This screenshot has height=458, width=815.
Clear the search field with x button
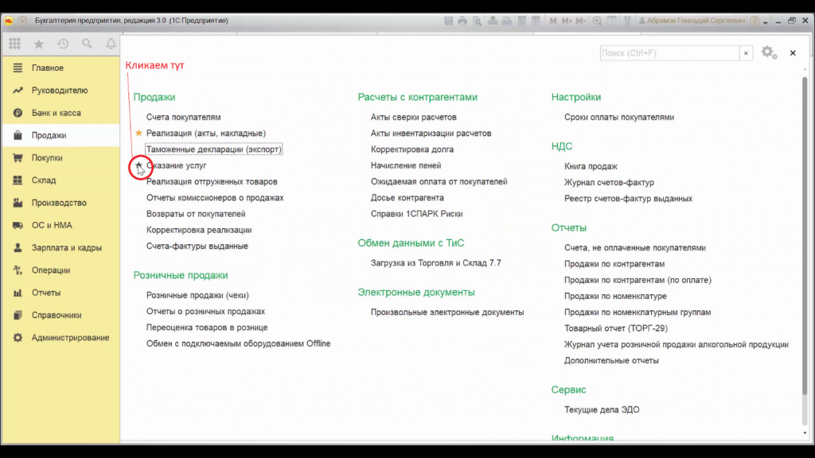pyautogui.click(x=746, y=53)
